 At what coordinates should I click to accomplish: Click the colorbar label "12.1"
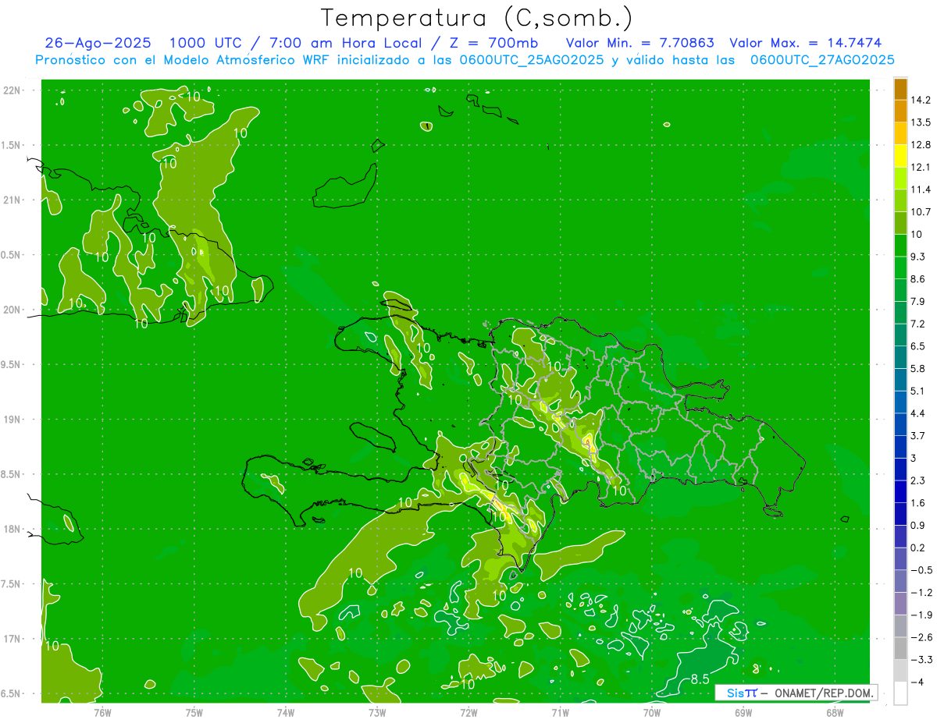point(921,167)
